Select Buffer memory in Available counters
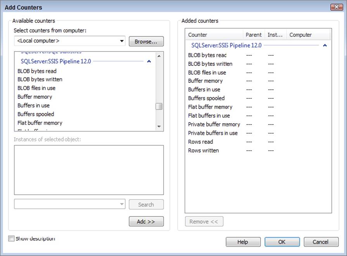The width and height of the screenshot is (347, 256). click(35, 97)
